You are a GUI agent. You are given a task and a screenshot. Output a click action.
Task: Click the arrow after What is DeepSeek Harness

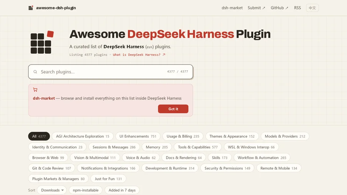coord(164,54)
